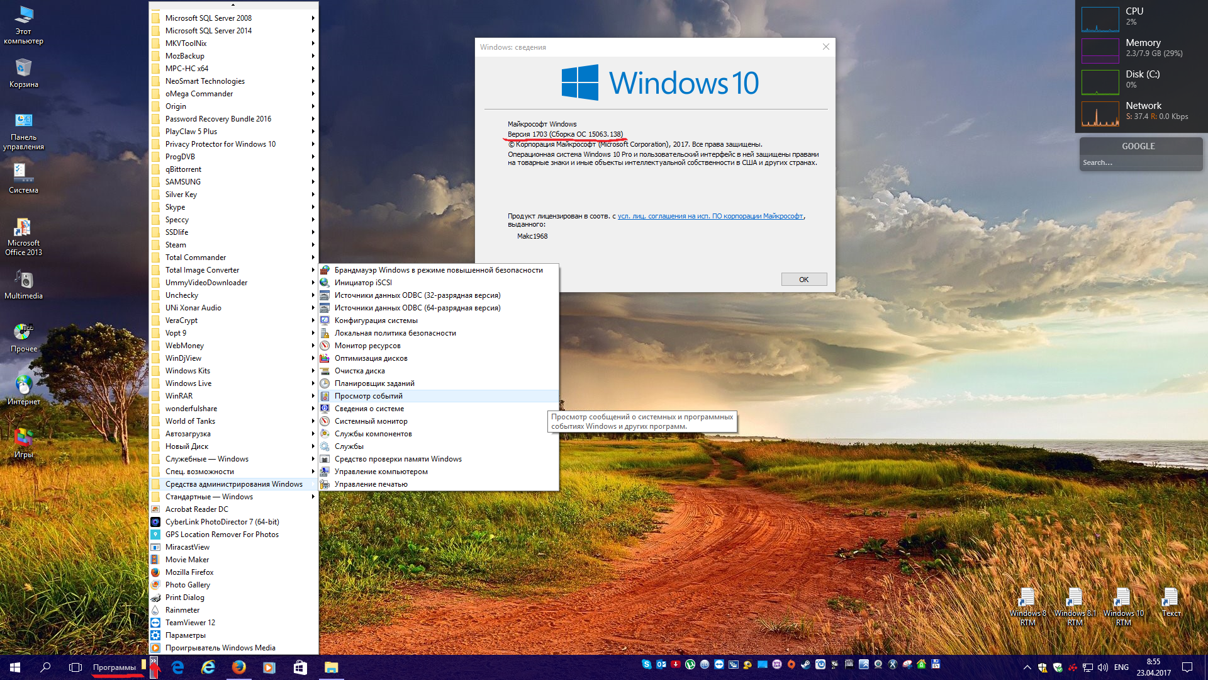Open File Explorer taskbar icon
The image size is (1208, 680).
(x=331, y=667)
